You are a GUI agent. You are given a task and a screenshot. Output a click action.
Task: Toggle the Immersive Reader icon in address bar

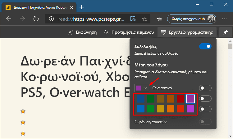(x=133, y=19)
